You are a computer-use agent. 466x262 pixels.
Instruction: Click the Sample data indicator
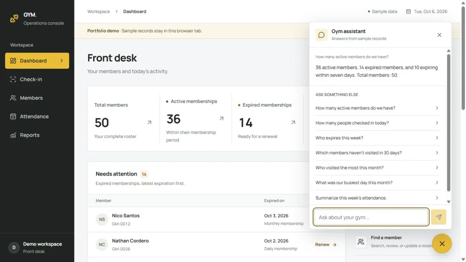coord(383,12)
